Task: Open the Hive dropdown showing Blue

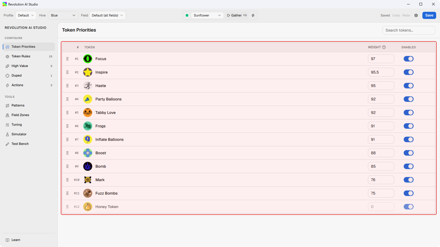Action: (63, 15)
